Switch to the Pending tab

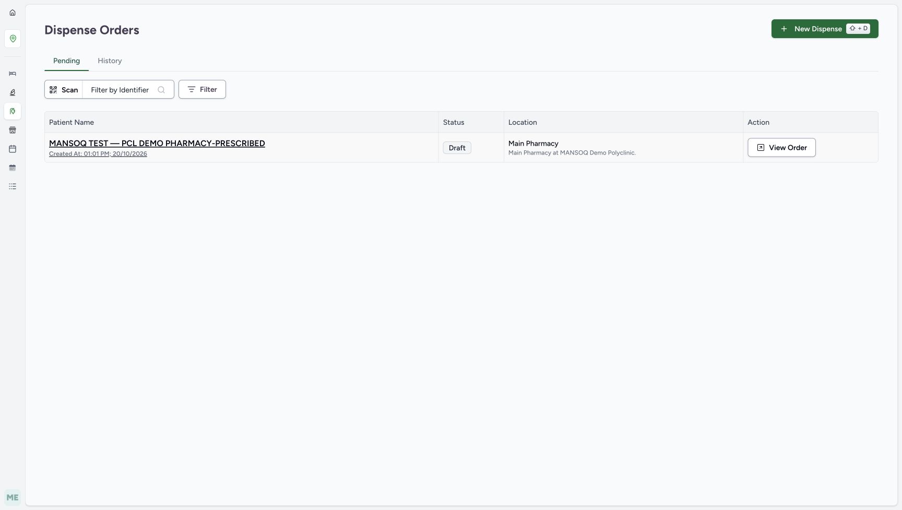(x=66, y=61)
